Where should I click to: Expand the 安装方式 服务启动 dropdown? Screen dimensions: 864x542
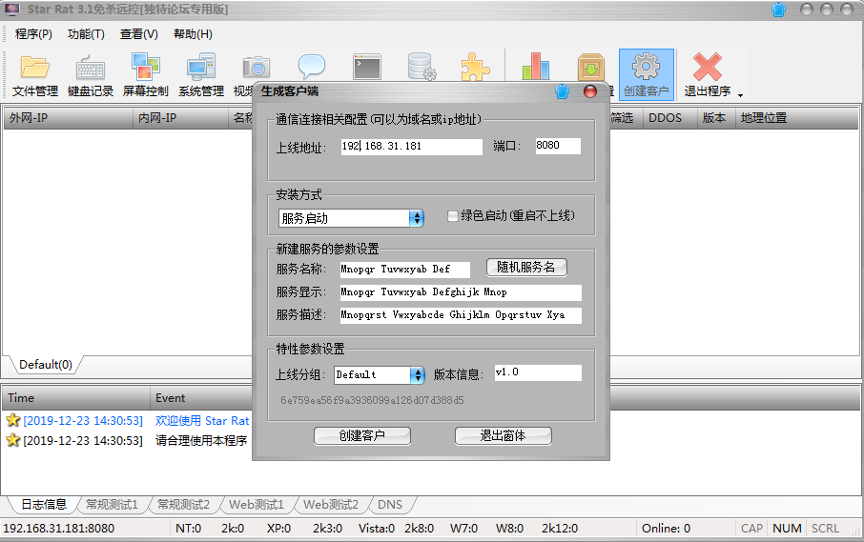pos(417,218)
